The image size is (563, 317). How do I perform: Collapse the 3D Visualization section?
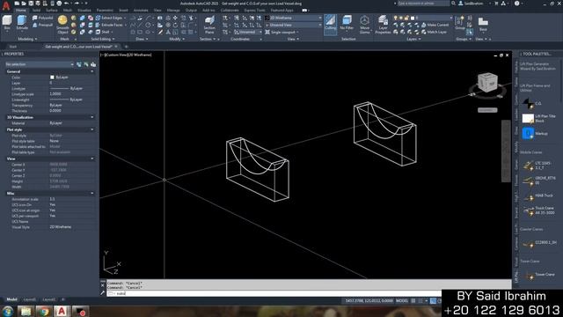coord(92,117)
